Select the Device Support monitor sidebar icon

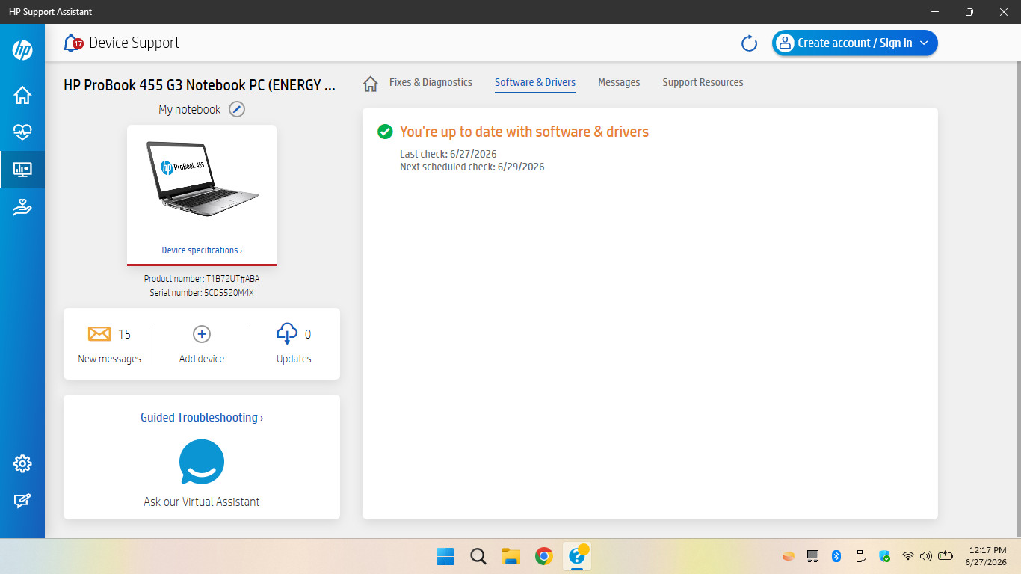click(22, 170)
